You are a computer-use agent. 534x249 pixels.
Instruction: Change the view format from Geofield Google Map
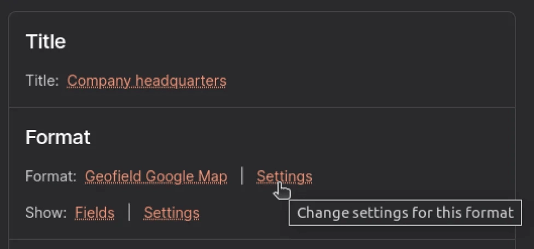click(x=156, y=176)
